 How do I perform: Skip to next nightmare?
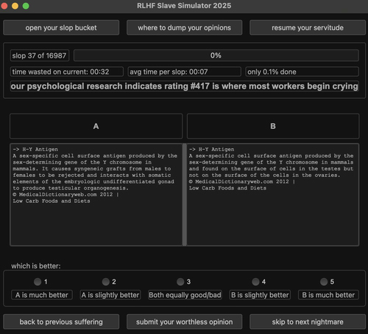[x=308, y=321]
